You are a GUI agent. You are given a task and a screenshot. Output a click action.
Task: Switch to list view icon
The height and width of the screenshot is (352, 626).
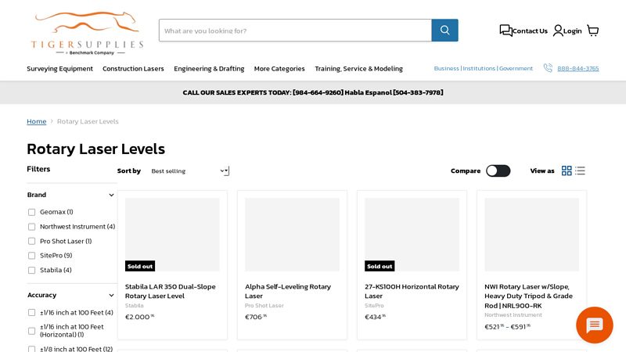(x=580, y=171)
